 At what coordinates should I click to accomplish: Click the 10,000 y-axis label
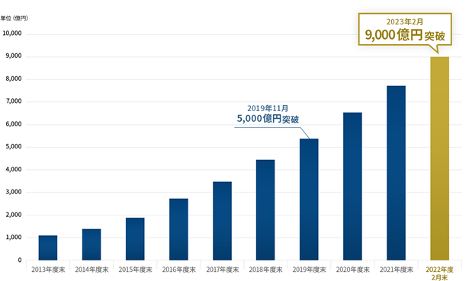point(12,34)
